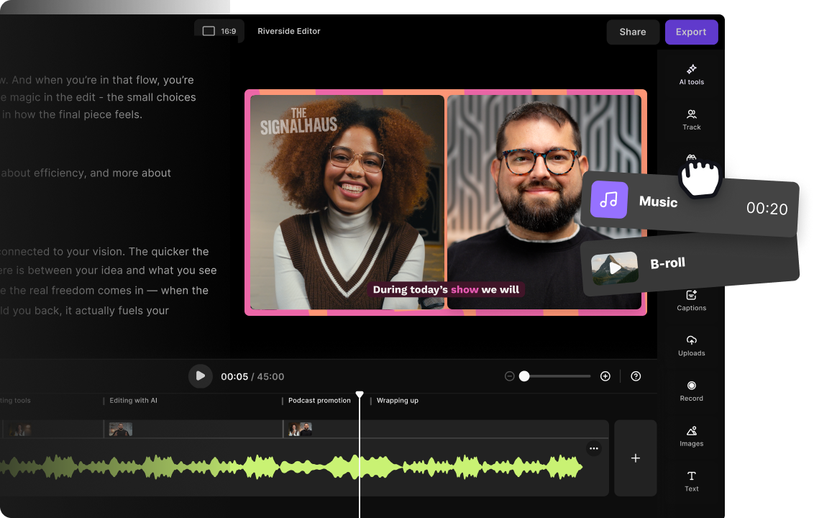
Task: Jump to the Editing with AI chapter
Action: (x=133, y=401)
